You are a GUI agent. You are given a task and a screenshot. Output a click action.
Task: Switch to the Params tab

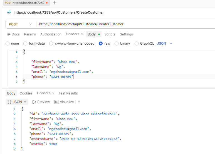30,34
